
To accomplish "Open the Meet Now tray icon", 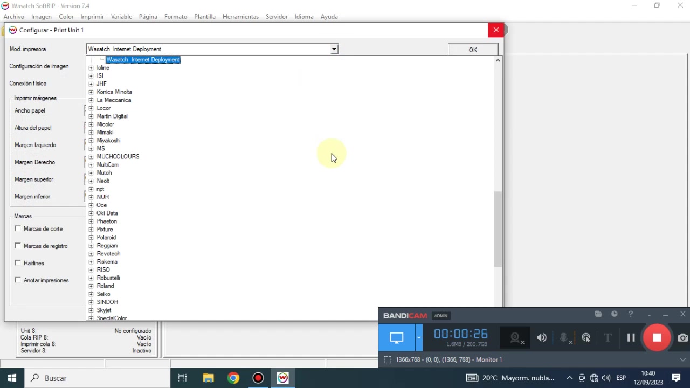I will (x=582, y=378).
